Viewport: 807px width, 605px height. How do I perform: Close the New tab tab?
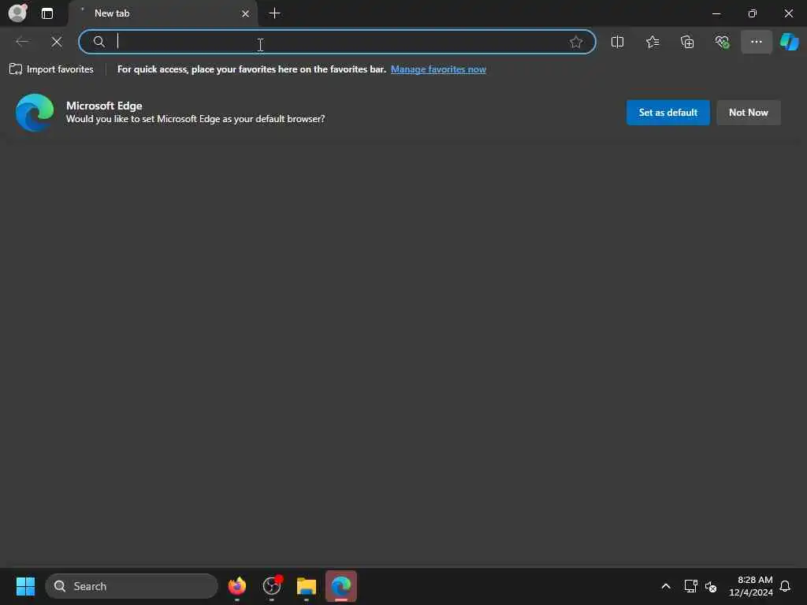(246, 13)
